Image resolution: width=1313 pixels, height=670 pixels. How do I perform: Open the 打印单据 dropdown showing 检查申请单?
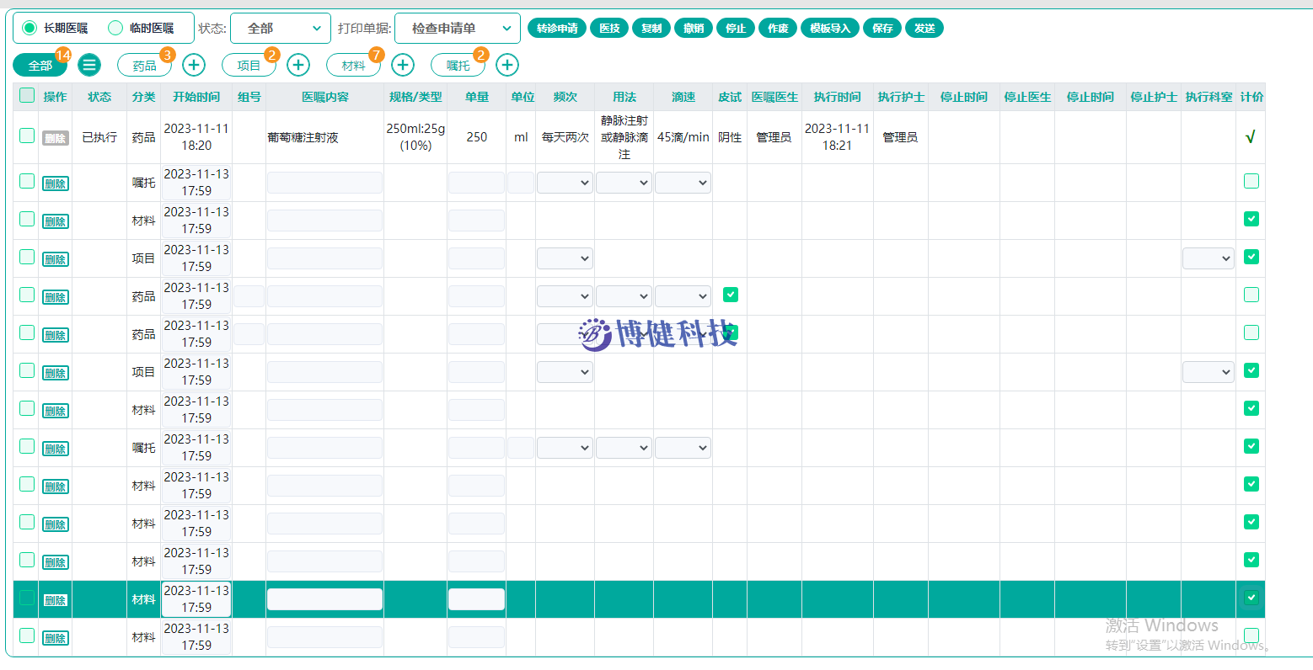(458, 28)
